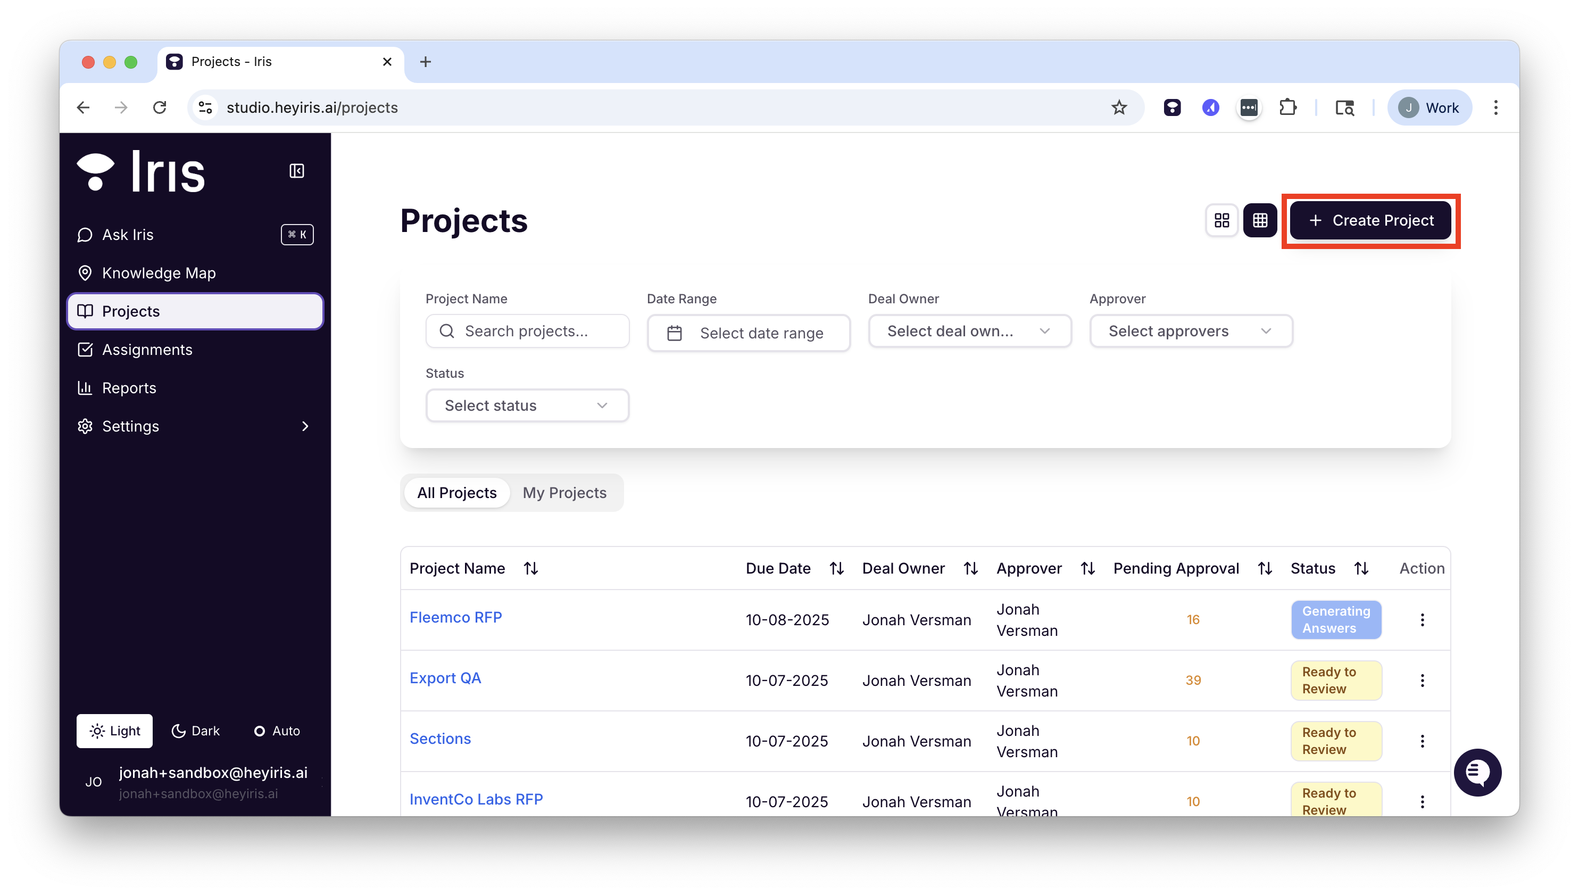Open the InventCo Labs RFP project
Image resolution: width=1579 pixels, height=895 pixels.
pyautogui.click(x=476, y=799)
